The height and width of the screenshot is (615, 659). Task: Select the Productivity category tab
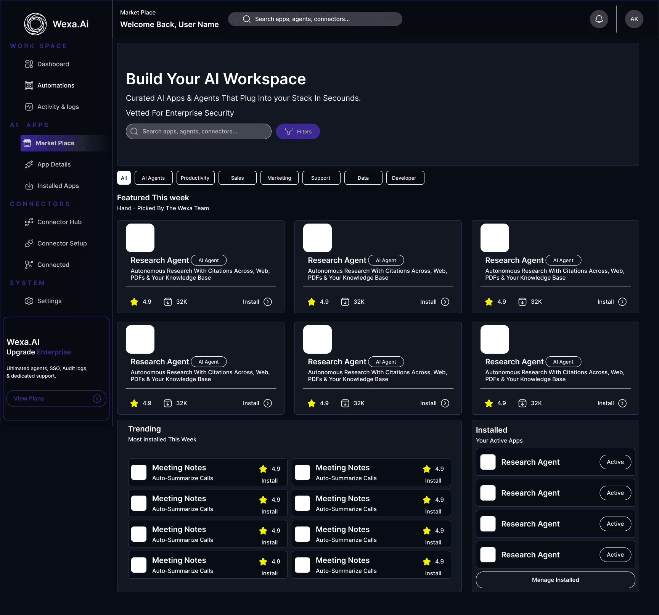point(195,178)
